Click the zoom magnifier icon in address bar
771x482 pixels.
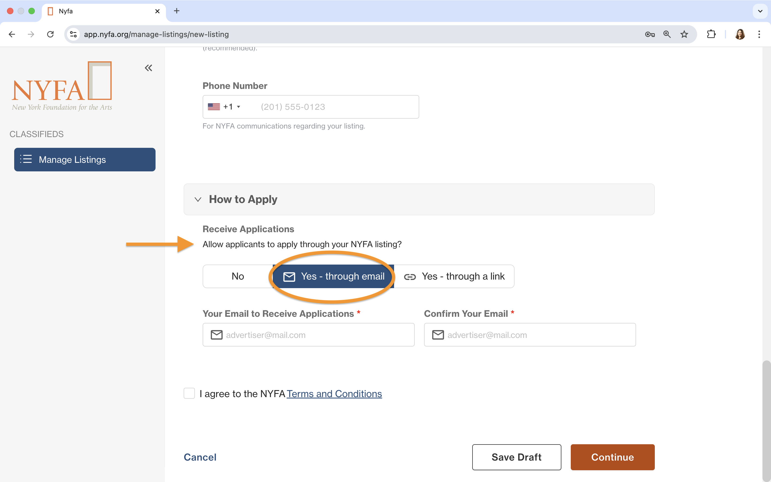click(667, 34)
